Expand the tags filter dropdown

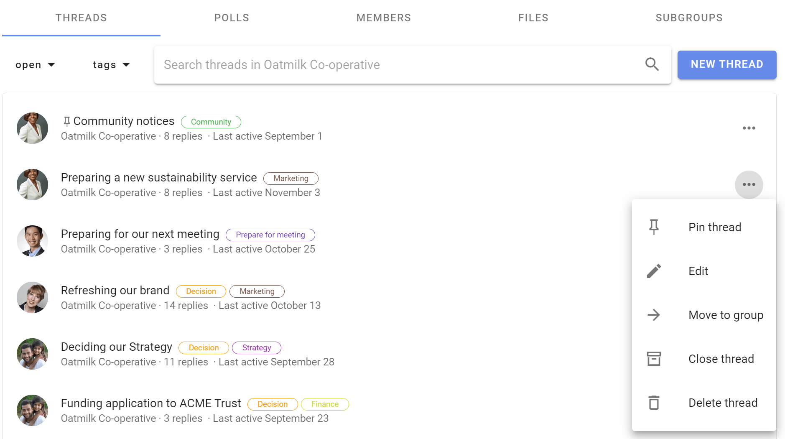pos(111,65)
